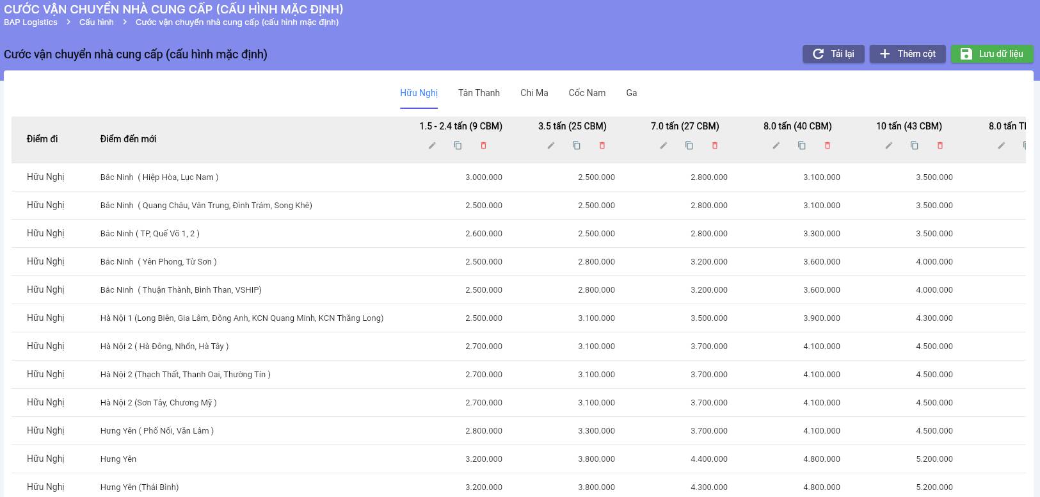The width and height of the screenshot is (1040, 497).
Task: Delete the 10 tấn (43 CBM) column
Action: [x=940, y=145]
